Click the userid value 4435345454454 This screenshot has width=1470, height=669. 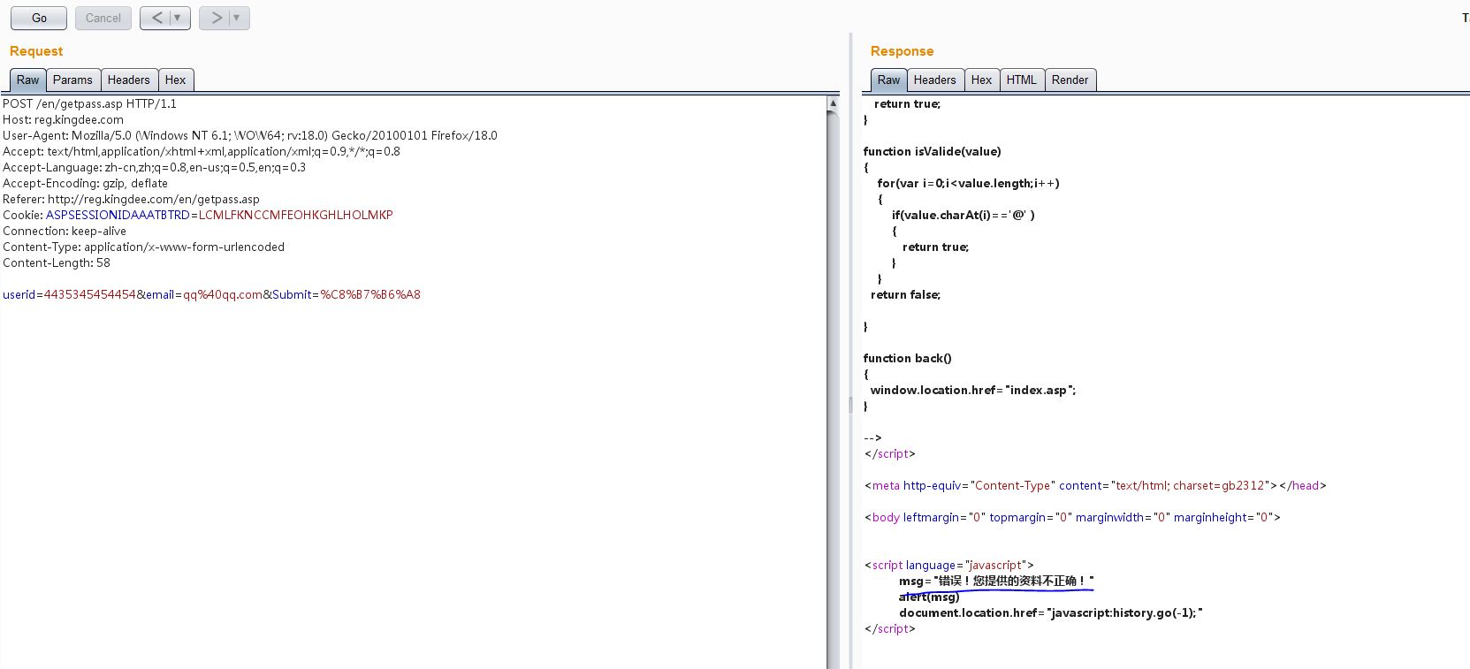point(90,294)
